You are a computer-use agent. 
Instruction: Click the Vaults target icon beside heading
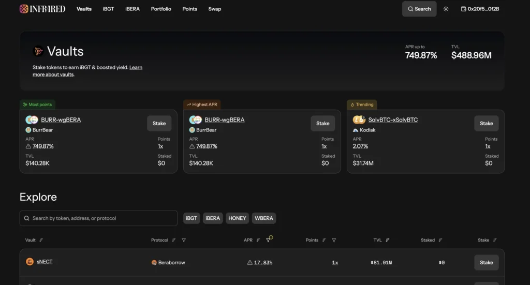38,51
